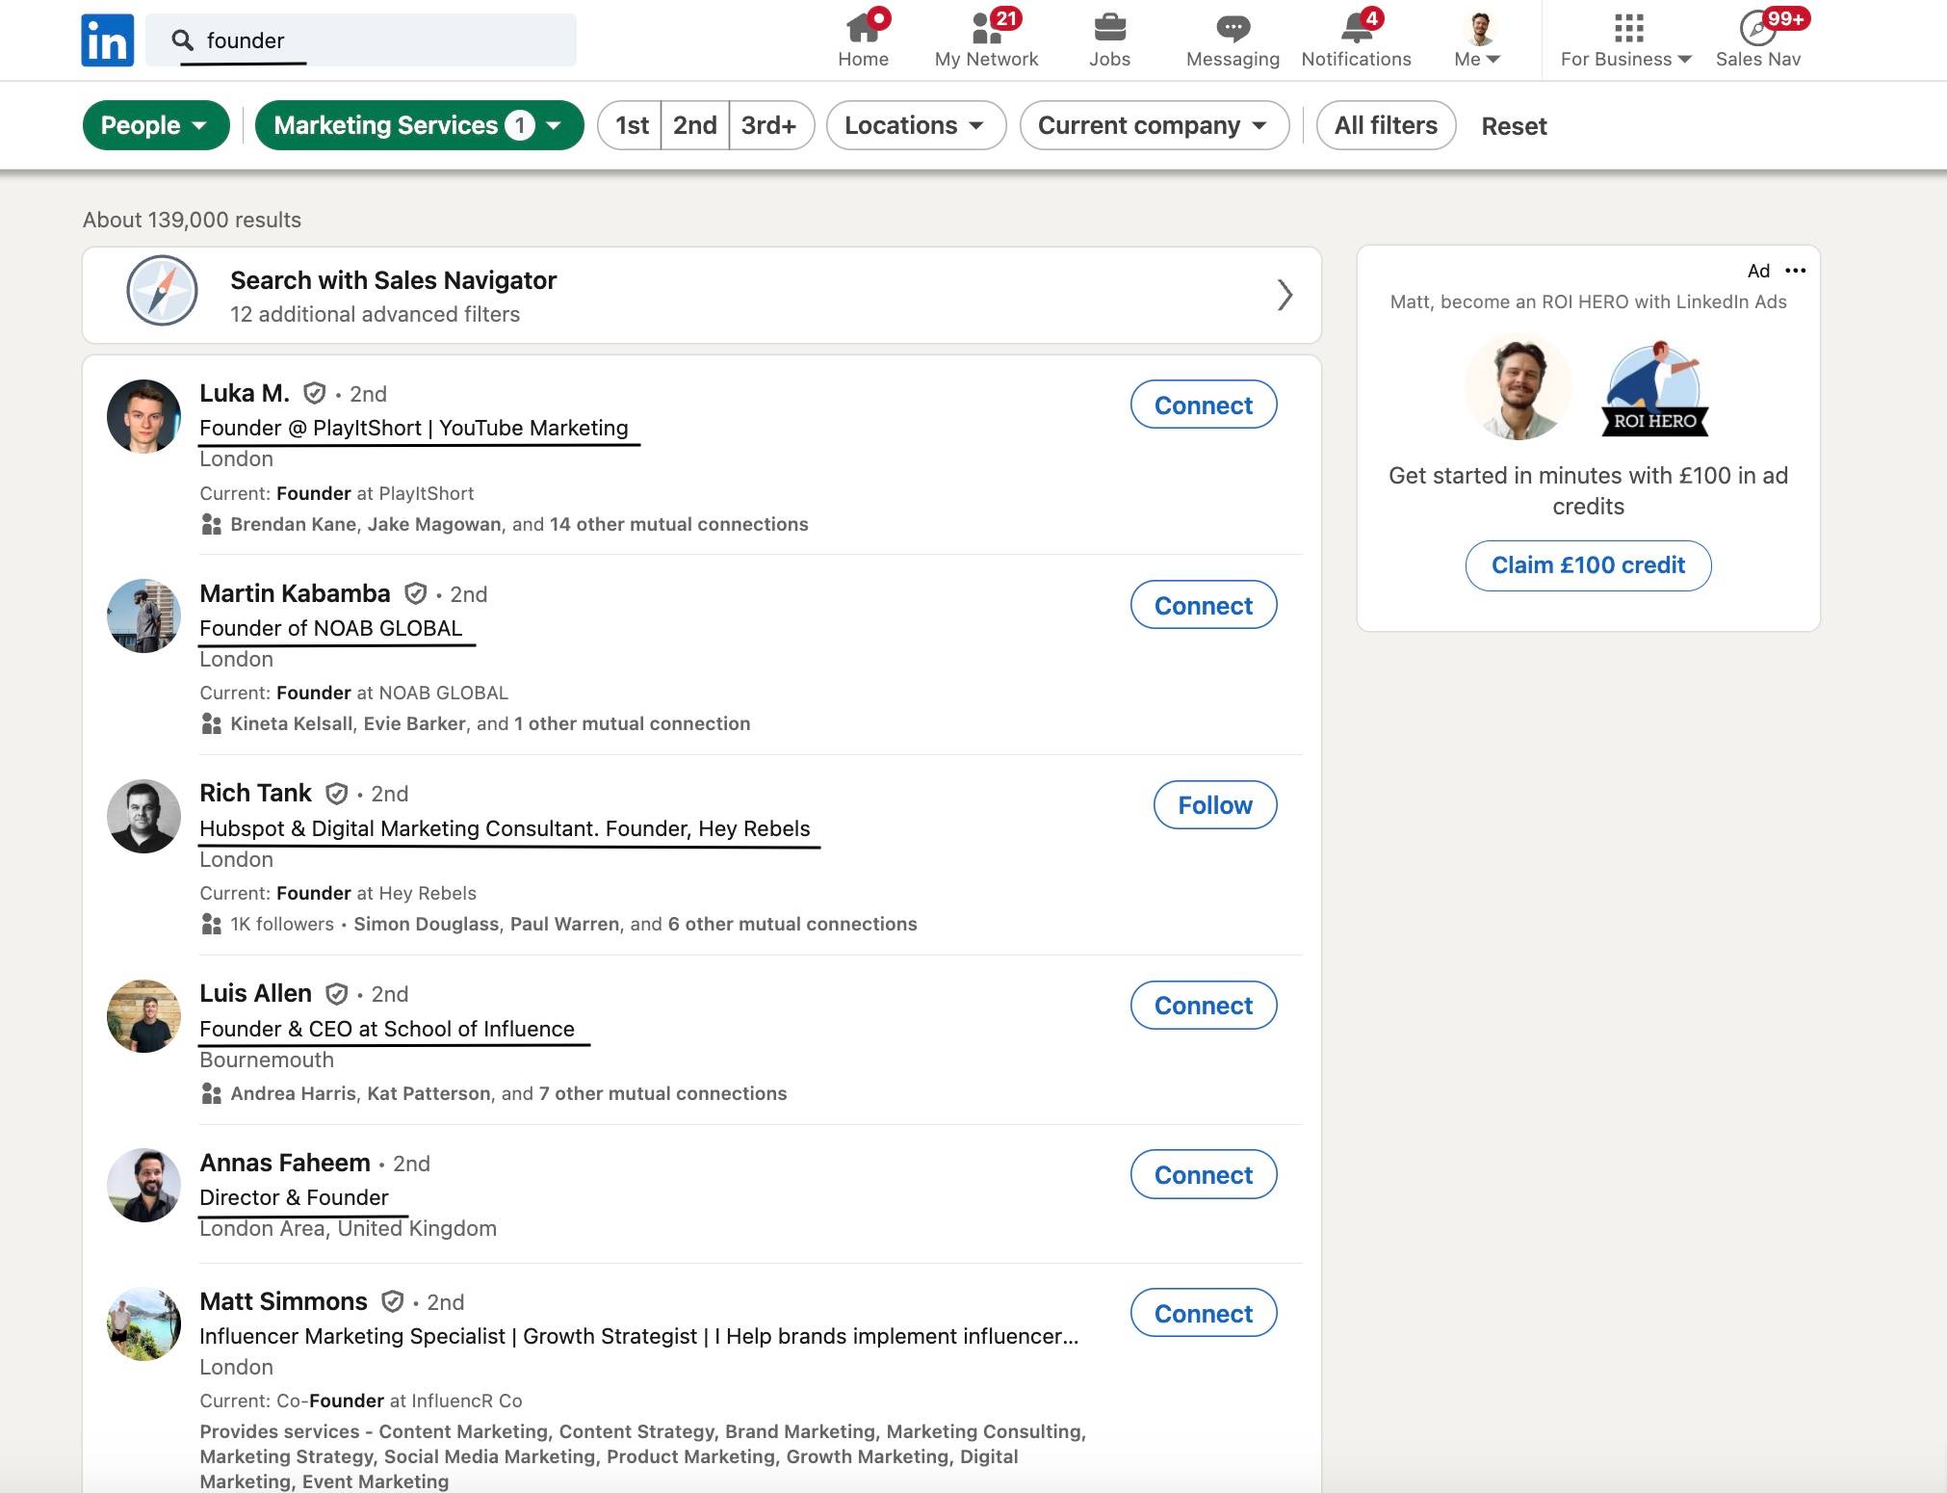Open Martin Kabamba's profile photo
This screenshot has width=1947, height=1493.
tap(143, 616)
